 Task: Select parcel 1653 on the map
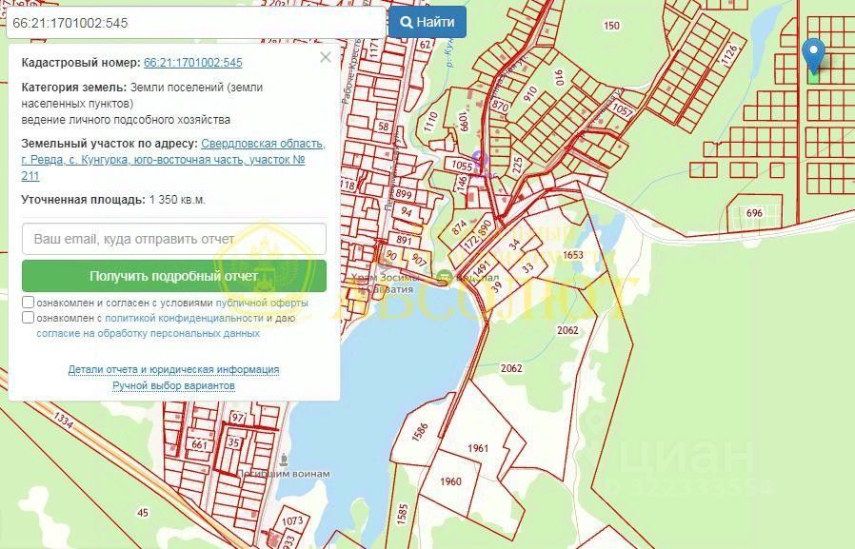[x=573, y=255]
